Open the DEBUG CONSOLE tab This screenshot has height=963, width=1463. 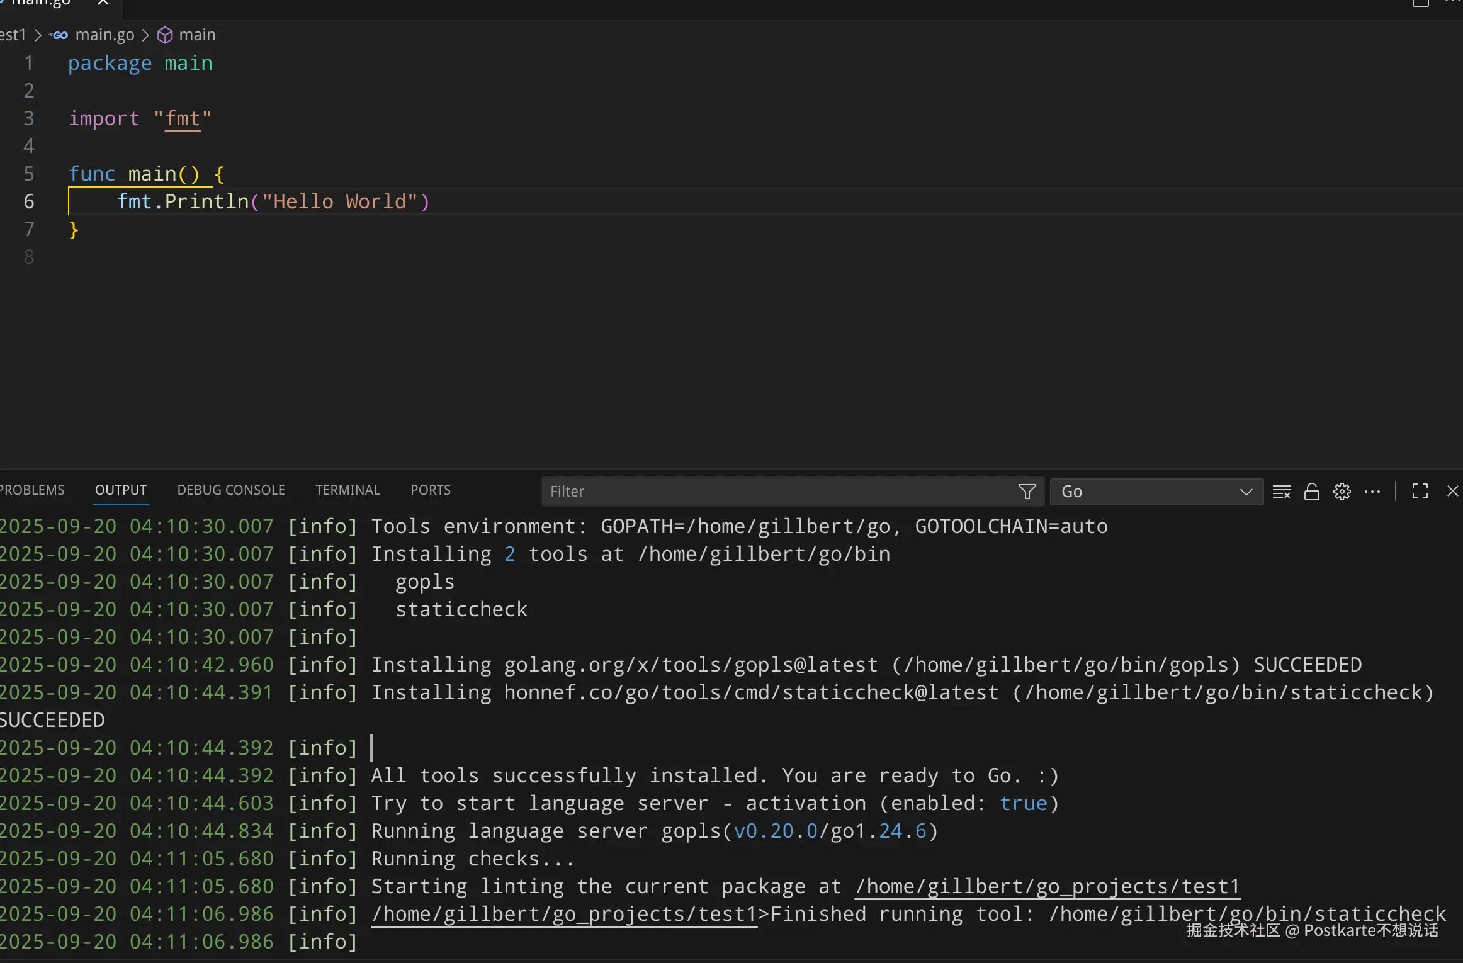[x=231, y=490]
